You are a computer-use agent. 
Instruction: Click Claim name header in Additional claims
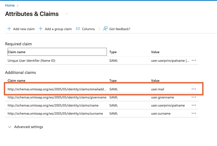pyautogui.click(x=17, y=80)
